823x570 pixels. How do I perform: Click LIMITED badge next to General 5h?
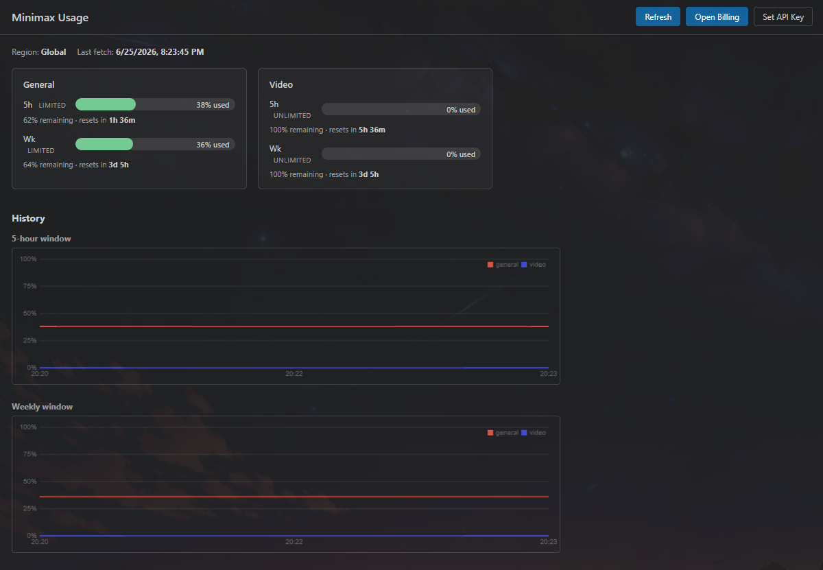[x=52, y=106]
